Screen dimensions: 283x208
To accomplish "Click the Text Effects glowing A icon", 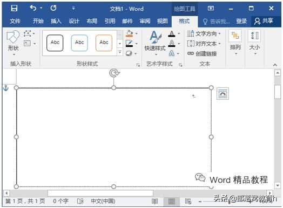I will pyautogui.click(x=172, y=53).
